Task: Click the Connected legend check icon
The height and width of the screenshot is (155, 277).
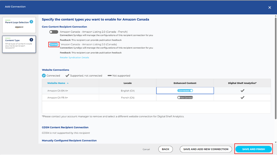Action: click(x=44, y=76)
